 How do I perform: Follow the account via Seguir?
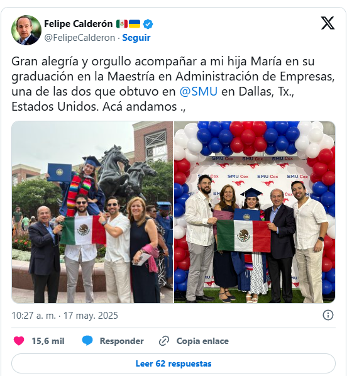136,38
